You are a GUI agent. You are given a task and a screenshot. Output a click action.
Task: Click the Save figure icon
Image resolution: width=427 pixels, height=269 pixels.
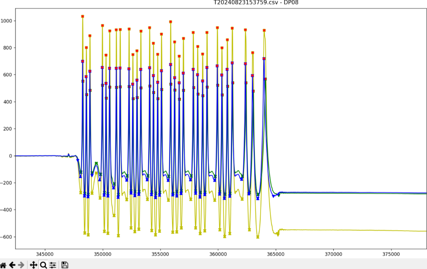point(64,265)
